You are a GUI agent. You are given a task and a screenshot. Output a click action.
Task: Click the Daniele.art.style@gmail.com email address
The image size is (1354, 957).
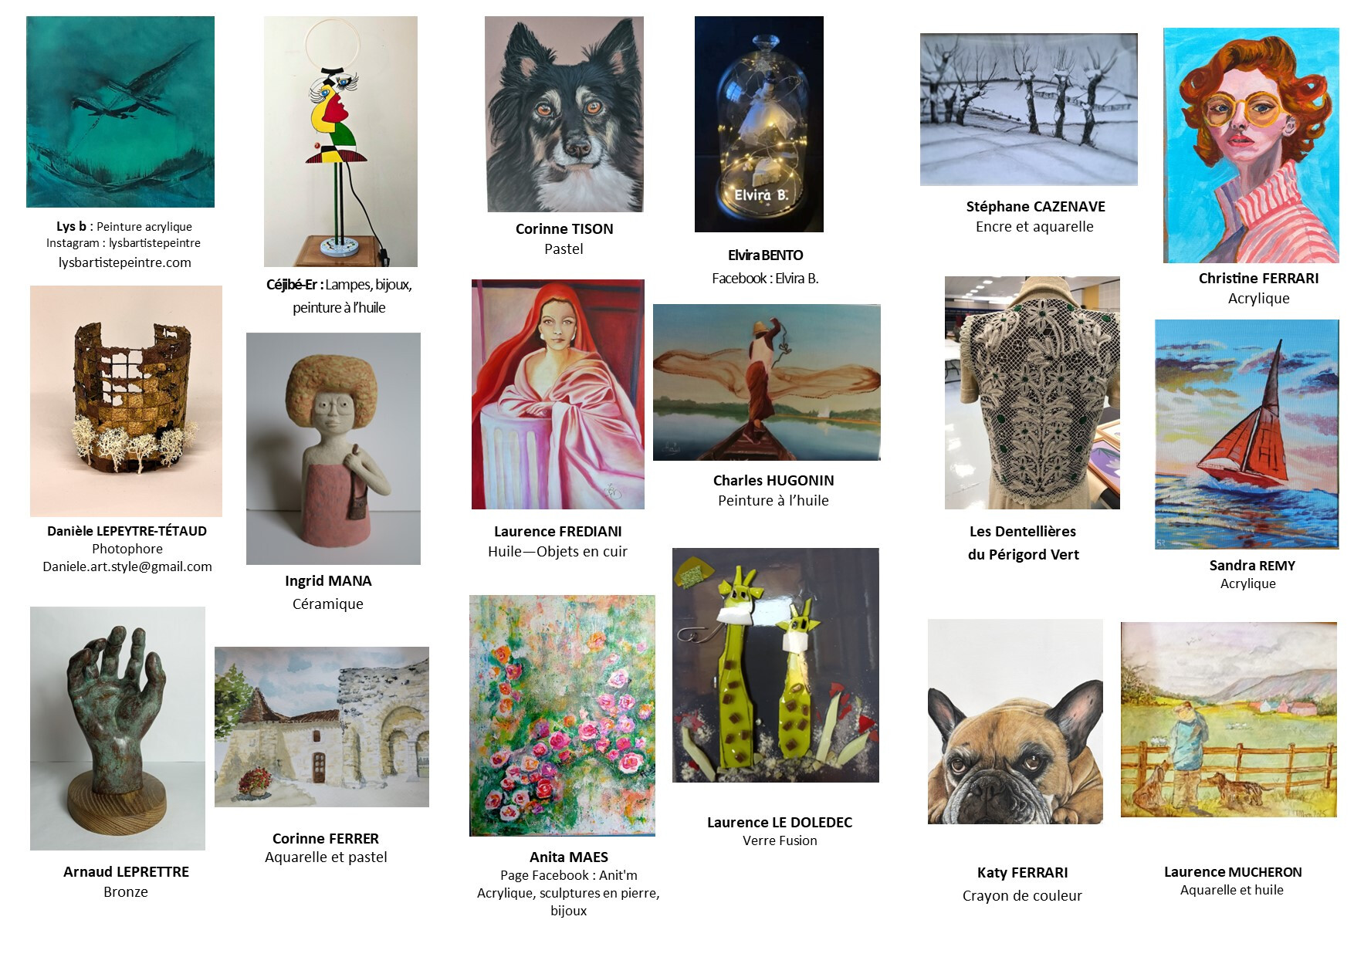coord(127,566)
